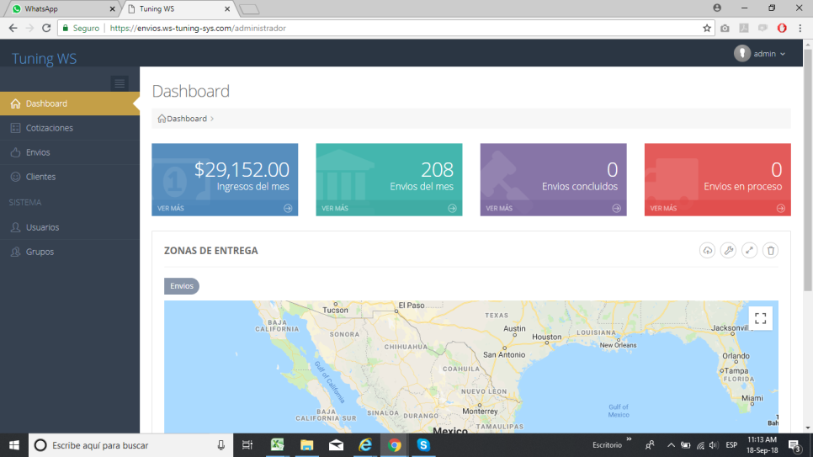Select the Envíos map filter button

click(x=182, y=286)
